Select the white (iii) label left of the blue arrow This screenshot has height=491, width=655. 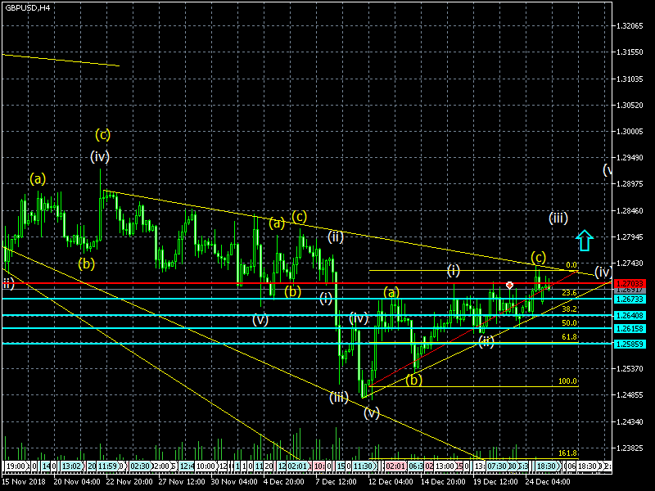pos(558,218)
